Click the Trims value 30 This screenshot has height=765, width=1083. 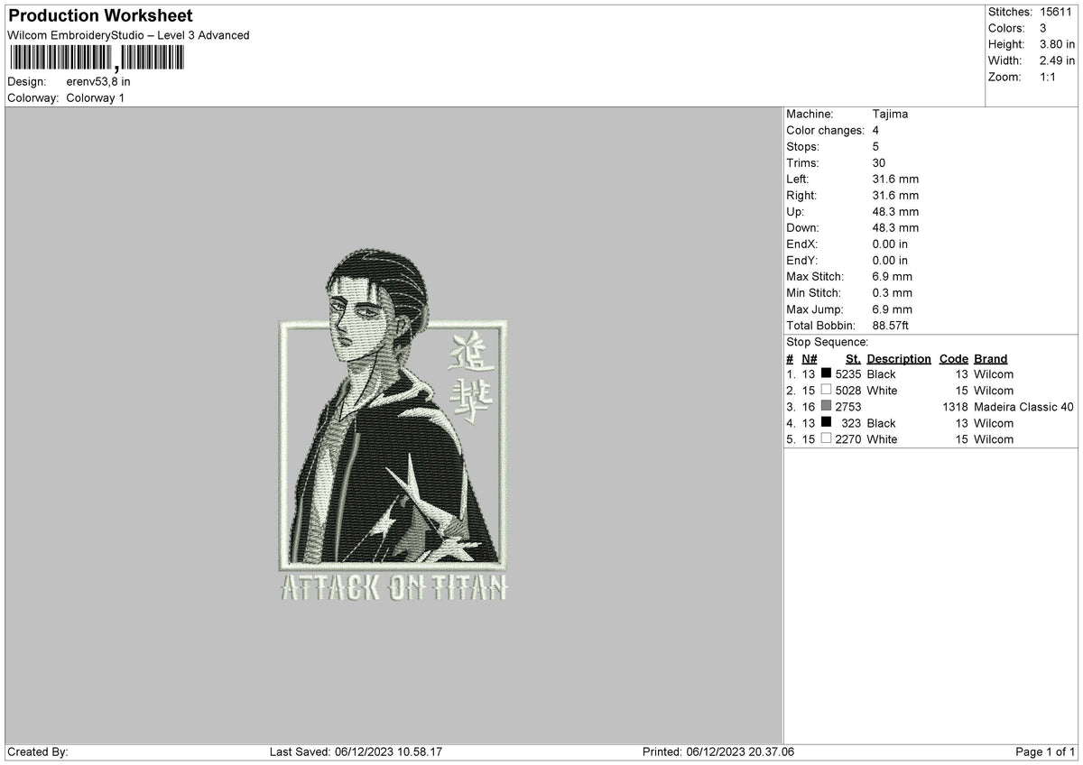(x=879, y=162)
